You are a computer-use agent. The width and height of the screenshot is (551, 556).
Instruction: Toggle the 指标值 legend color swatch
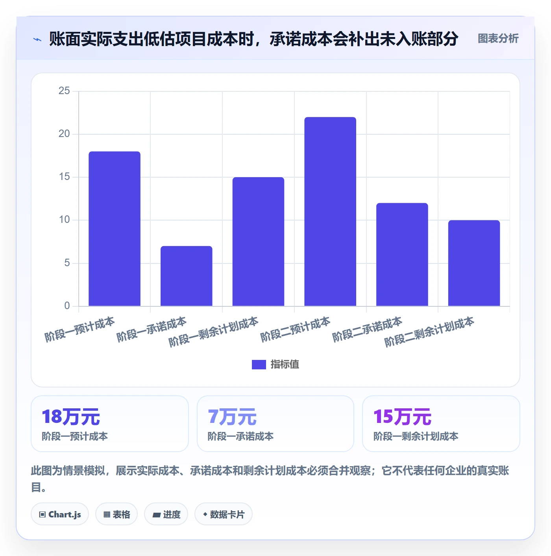point(259,365)
